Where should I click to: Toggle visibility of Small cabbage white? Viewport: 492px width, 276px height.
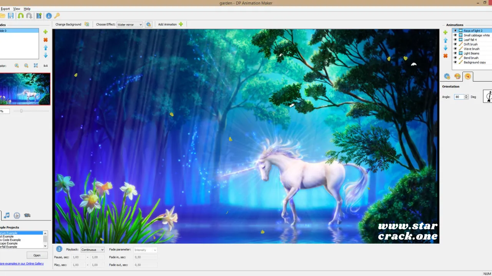455,35
